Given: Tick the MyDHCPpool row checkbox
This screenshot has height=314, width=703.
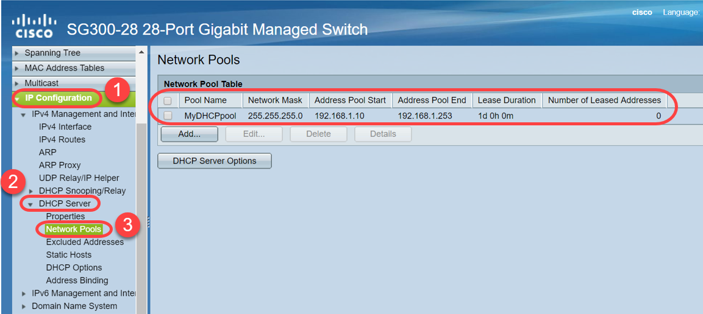Looking at the screenshot, I should click(x=168, y=116).
